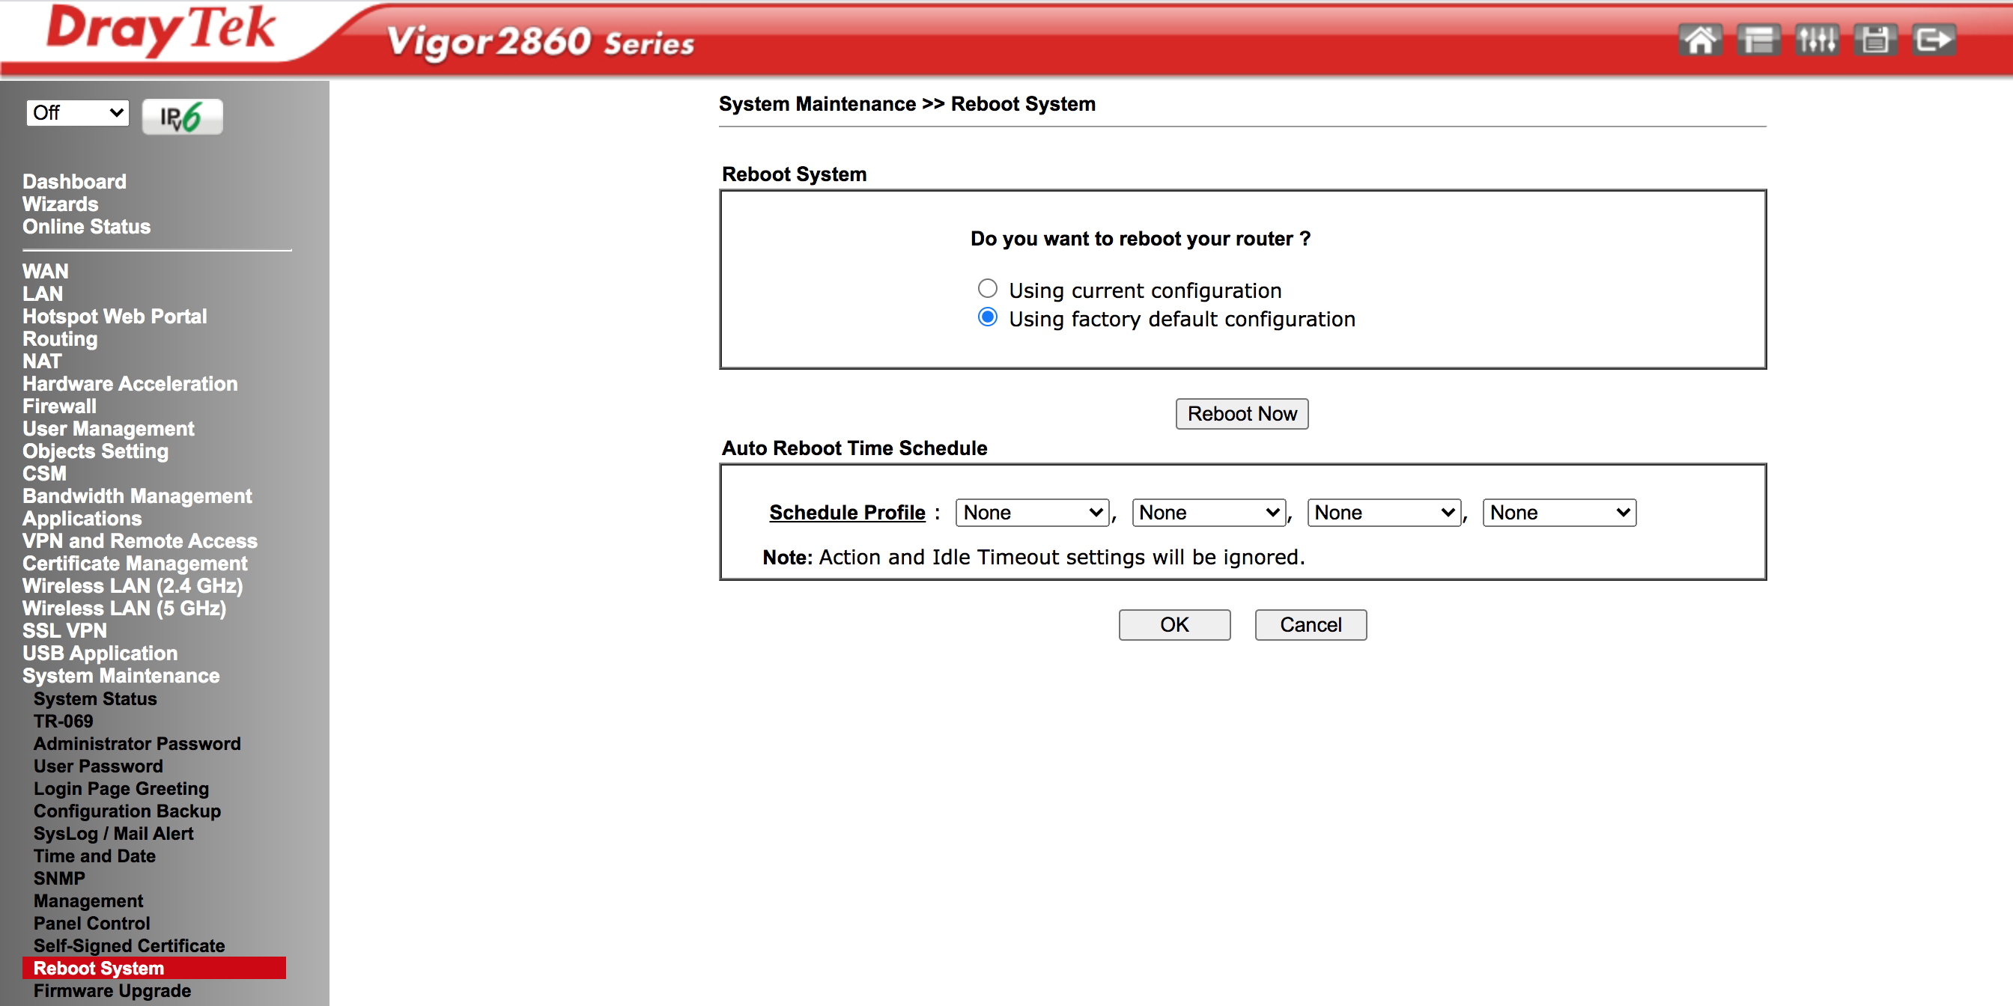Click the WAN menu item
Image resolution: width=2013 pixels, height=1006 pixels.
coord(43,271)
